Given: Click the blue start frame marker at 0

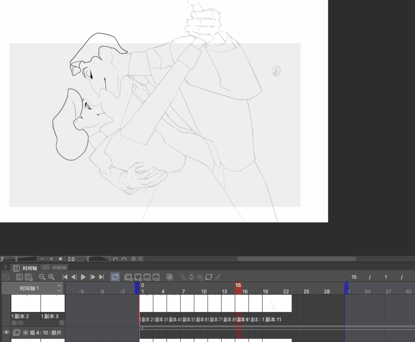Looking at the screenshot, I should coord(137,288).
